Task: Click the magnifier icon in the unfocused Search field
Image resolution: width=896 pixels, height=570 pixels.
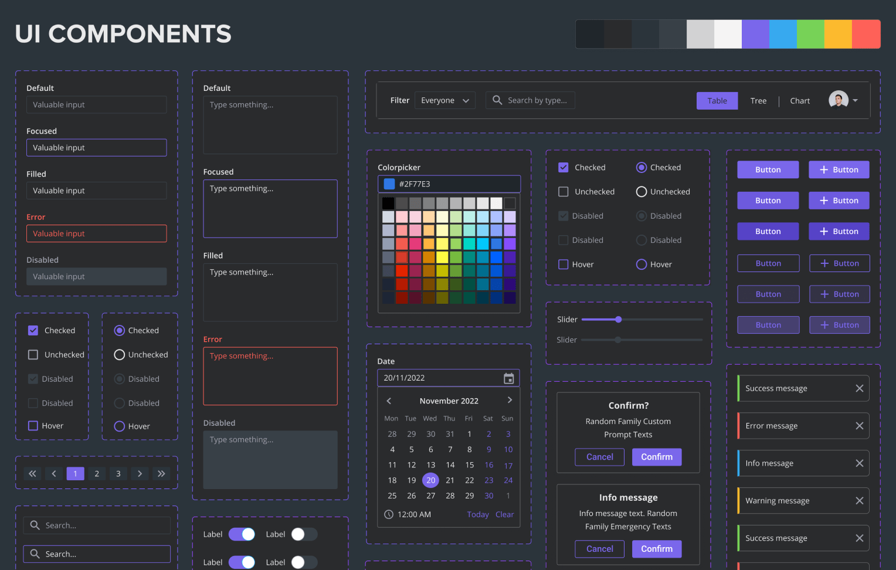Action: [35, 525]
